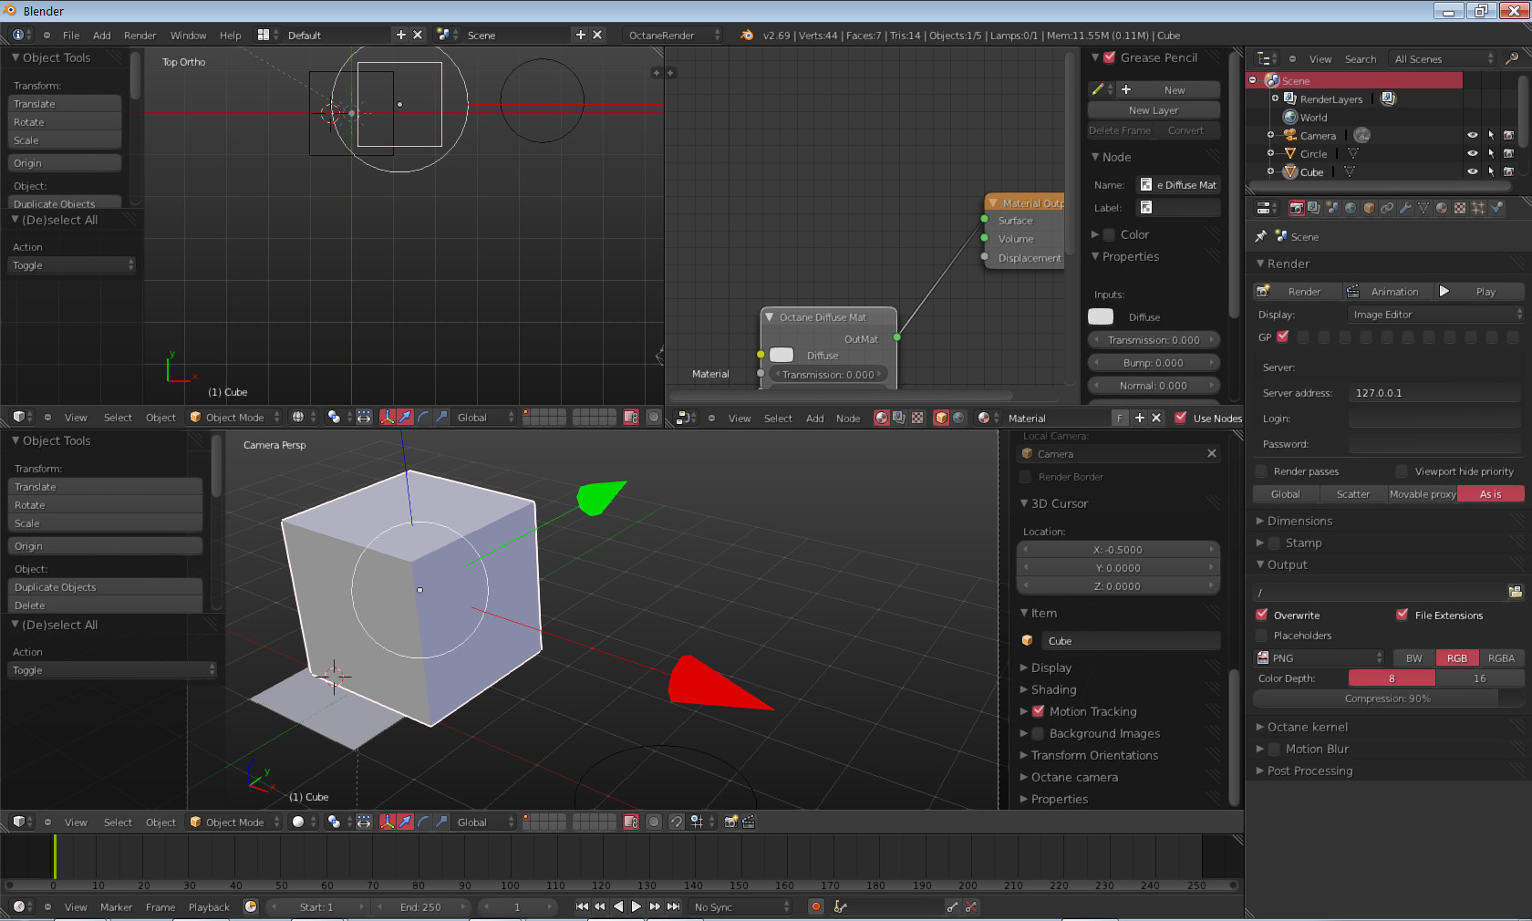Expand the Octane kernel panel
This screenshot has width=1532, height=921.
coord(1306,727)
